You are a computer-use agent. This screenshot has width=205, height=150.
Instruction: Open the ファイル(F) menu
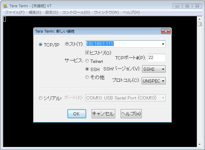pyautogui.click(x=15, y=12)
